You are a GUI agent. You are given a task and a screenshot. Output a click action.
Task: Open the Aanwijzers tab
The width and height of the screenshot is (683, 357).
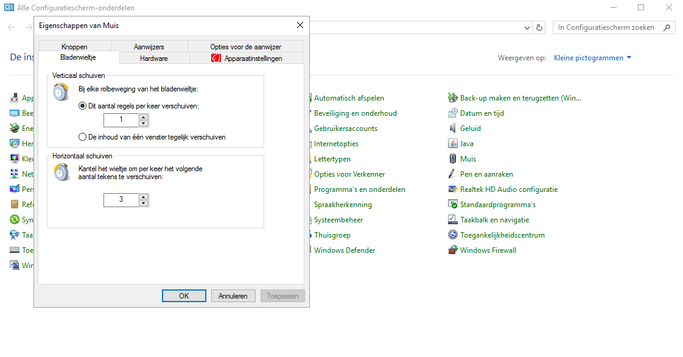point(149,47)
